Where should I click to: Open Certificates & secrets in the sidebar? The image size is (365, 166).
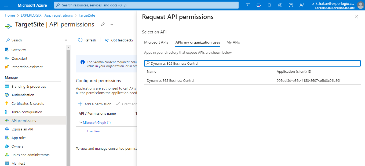coord(28,103)
